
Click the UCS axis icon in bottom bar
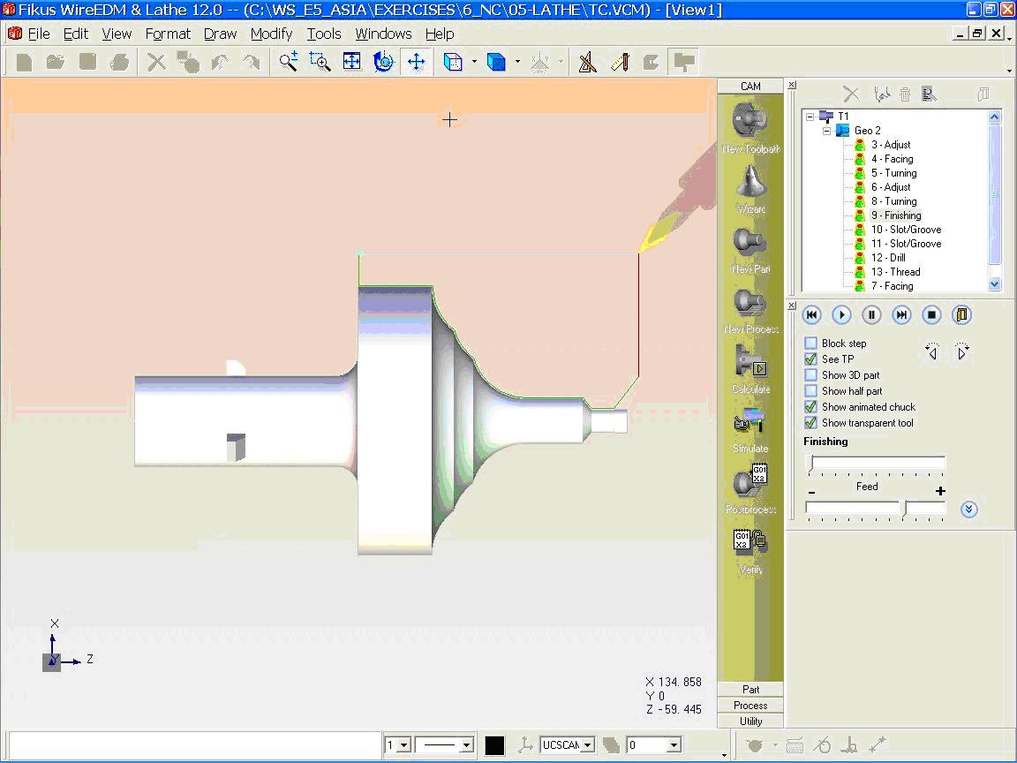pyautogui.click(x=525, y=744)
